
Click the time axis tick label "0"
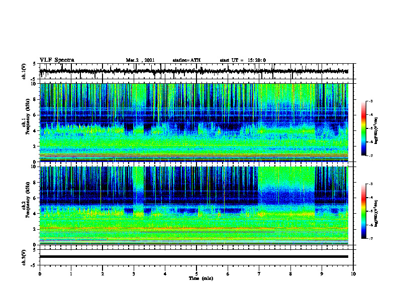coord(40,274)
